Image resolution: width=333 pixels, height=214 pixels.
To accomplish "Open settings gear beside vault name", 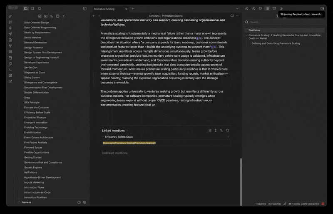I will coord(85,202).
